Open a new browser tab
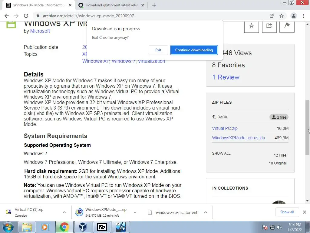310x233 pixels. [154, 5]
